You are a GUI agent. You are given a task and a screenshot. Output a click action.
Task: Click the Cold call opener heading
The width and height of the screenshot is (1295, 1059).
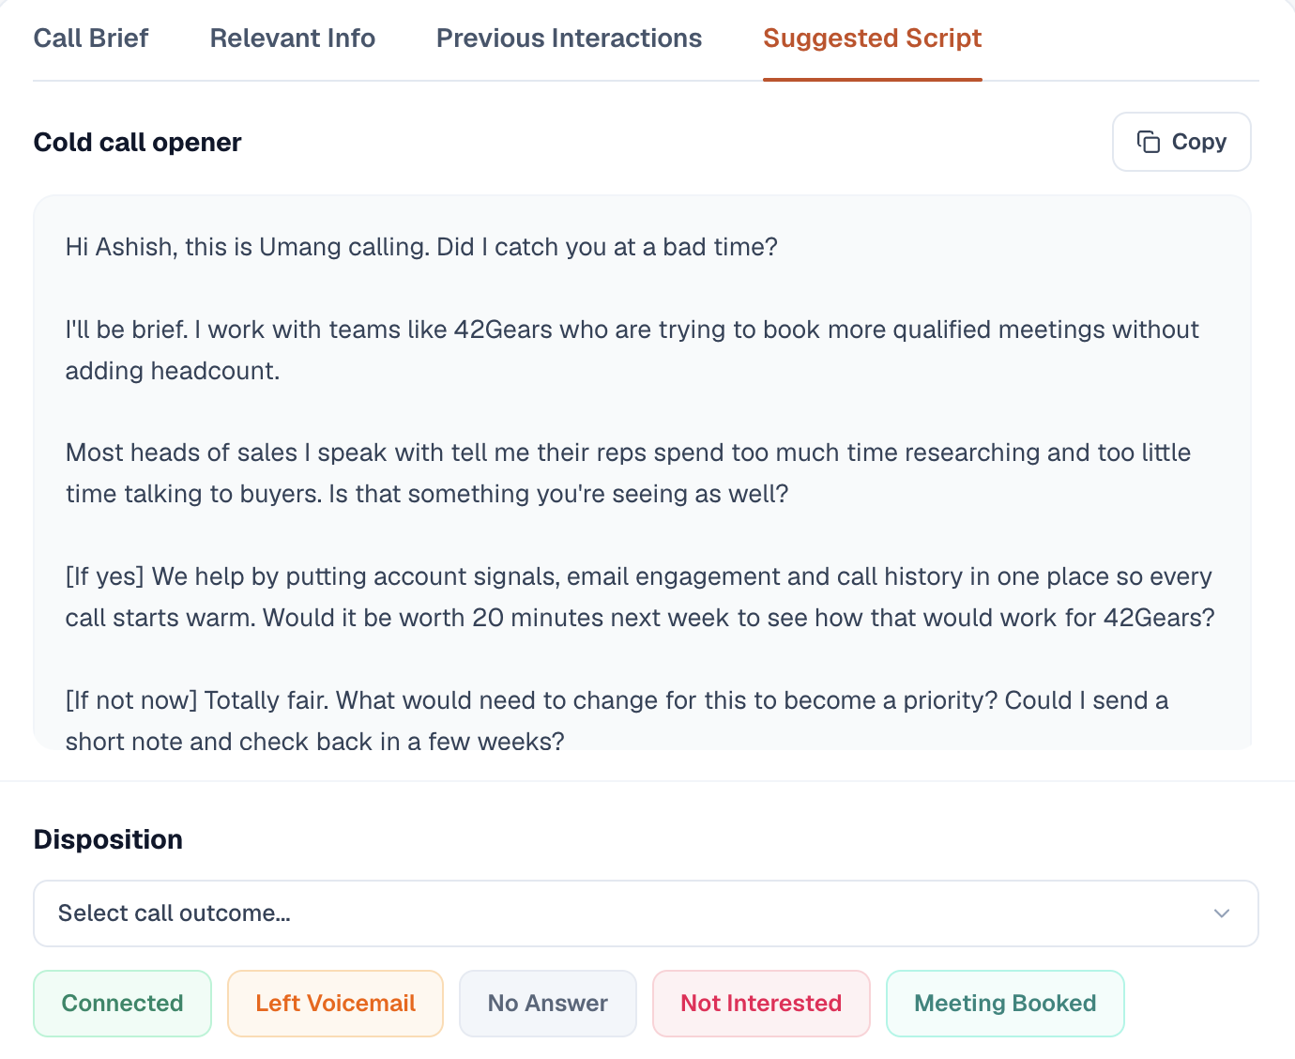click(138, 143)
